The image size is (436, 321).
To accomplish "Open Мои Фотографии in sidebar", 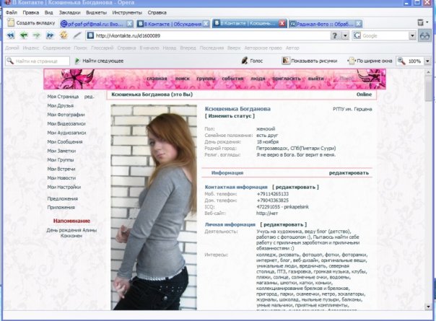I will point(66,115).
